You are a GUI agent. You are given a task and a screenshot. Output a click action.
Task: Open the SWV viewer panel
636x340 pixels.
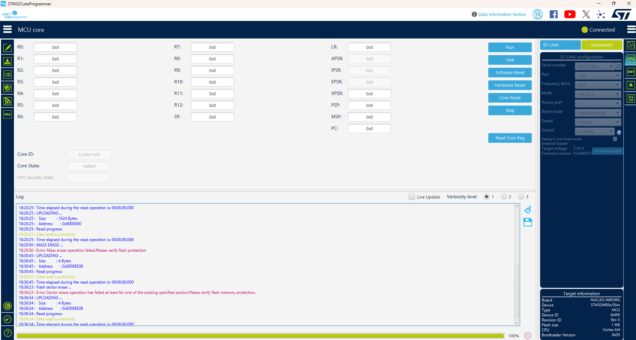(630, 72)
